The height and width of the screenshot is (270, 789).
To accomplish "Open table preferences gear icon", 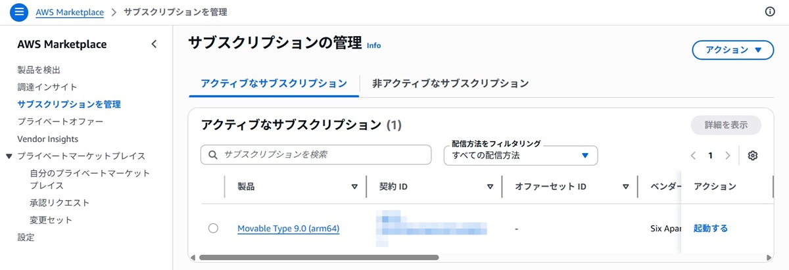I will click(753, 156).
